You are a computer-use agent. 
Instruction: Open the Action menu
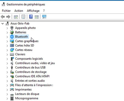click(x=19, y=11)
